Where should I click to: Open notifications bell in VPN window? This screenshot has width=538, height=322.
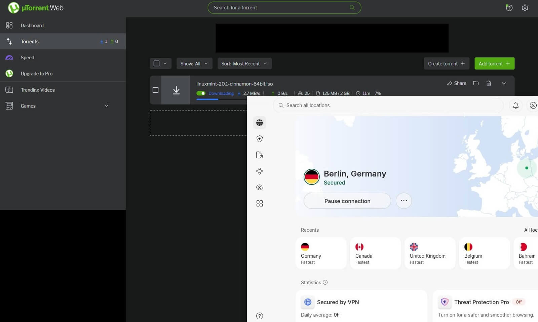click(x=515, y=105)
